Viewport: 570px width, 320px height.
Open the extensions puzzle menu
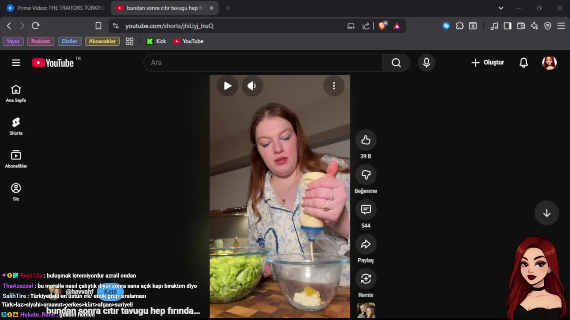(x=460, y=26)
